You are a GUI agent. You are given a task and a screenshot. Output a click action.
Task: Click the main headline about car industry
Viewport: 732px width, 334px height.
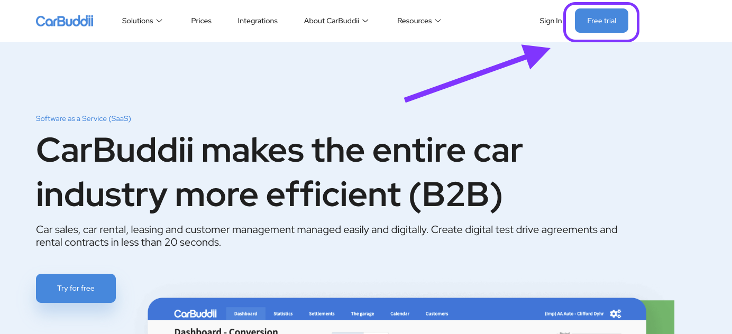pyautogui.click(x=279, y=172)
